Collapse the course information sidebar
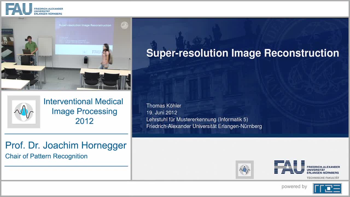Screen dimensions: 350x197 66,135
